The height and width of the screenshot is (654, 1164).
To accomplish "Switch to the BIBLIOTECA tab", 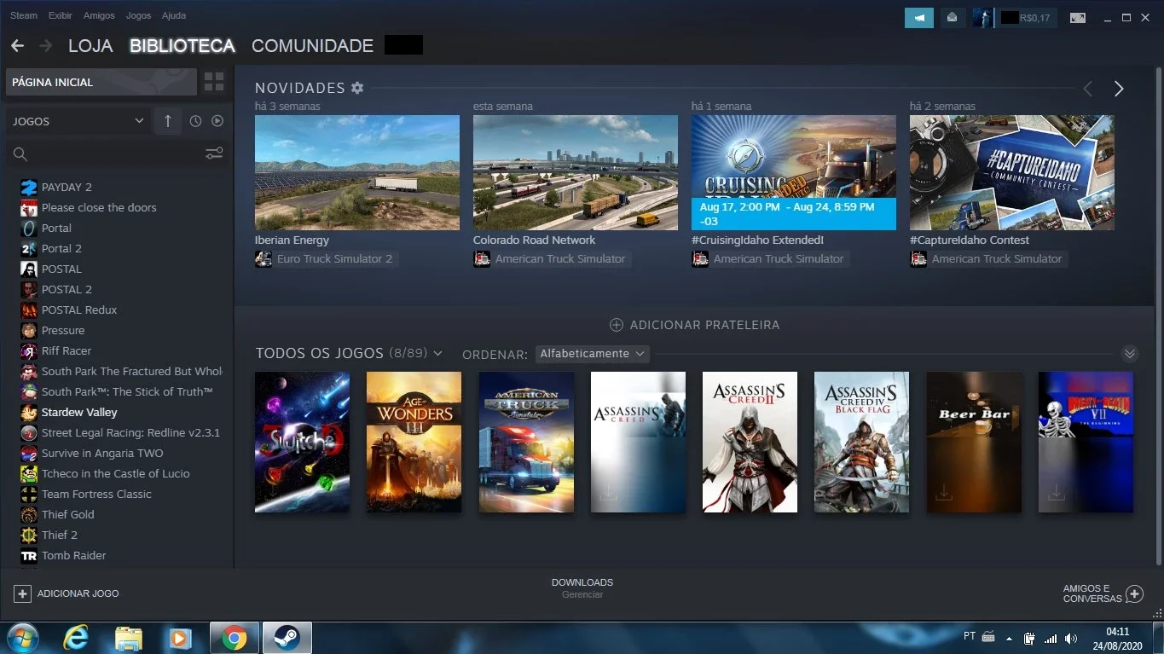I will [x=182, y=46].
